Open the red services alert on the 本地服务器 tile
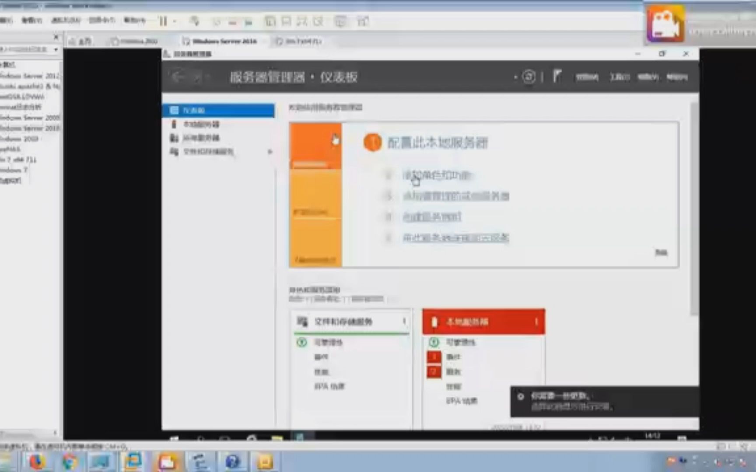The image size is (756, 472). (433, 372)
